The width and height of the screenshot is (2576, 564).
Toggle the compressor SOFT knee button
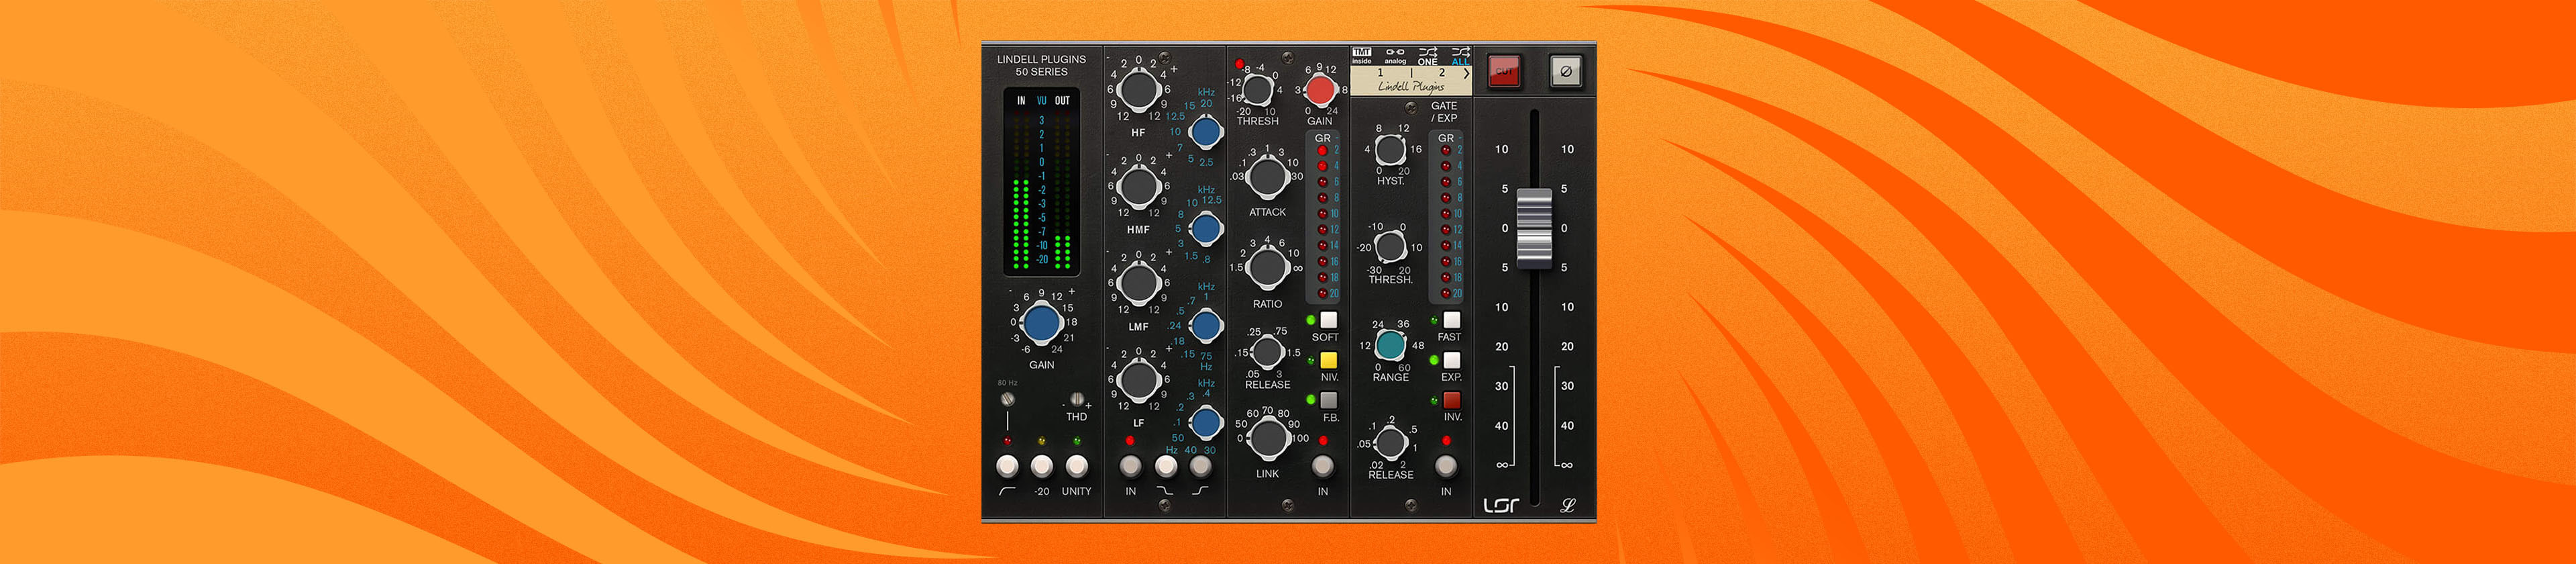point(1328,320)
